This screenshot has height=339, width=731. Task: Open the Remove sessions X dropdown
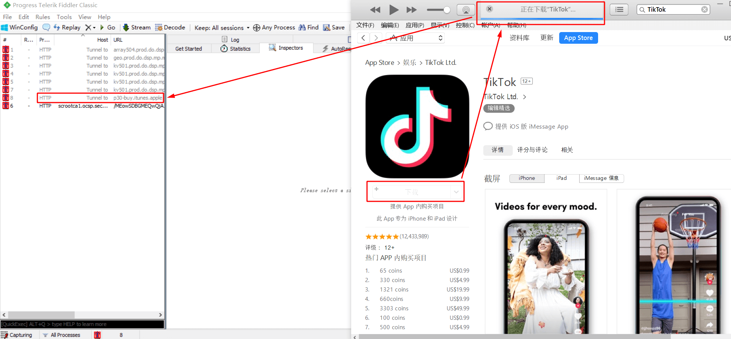pos(90,28)
